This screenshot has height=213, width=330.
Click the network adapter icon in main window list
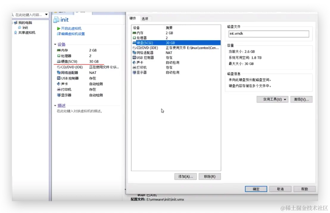pos(59,73)
